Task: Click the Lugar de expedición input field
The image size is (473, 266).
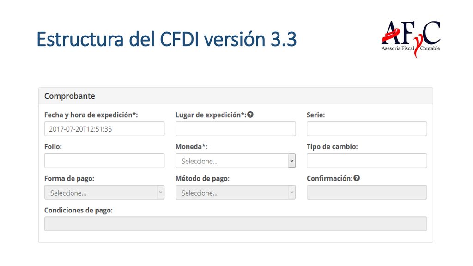Action: [236, 129]
